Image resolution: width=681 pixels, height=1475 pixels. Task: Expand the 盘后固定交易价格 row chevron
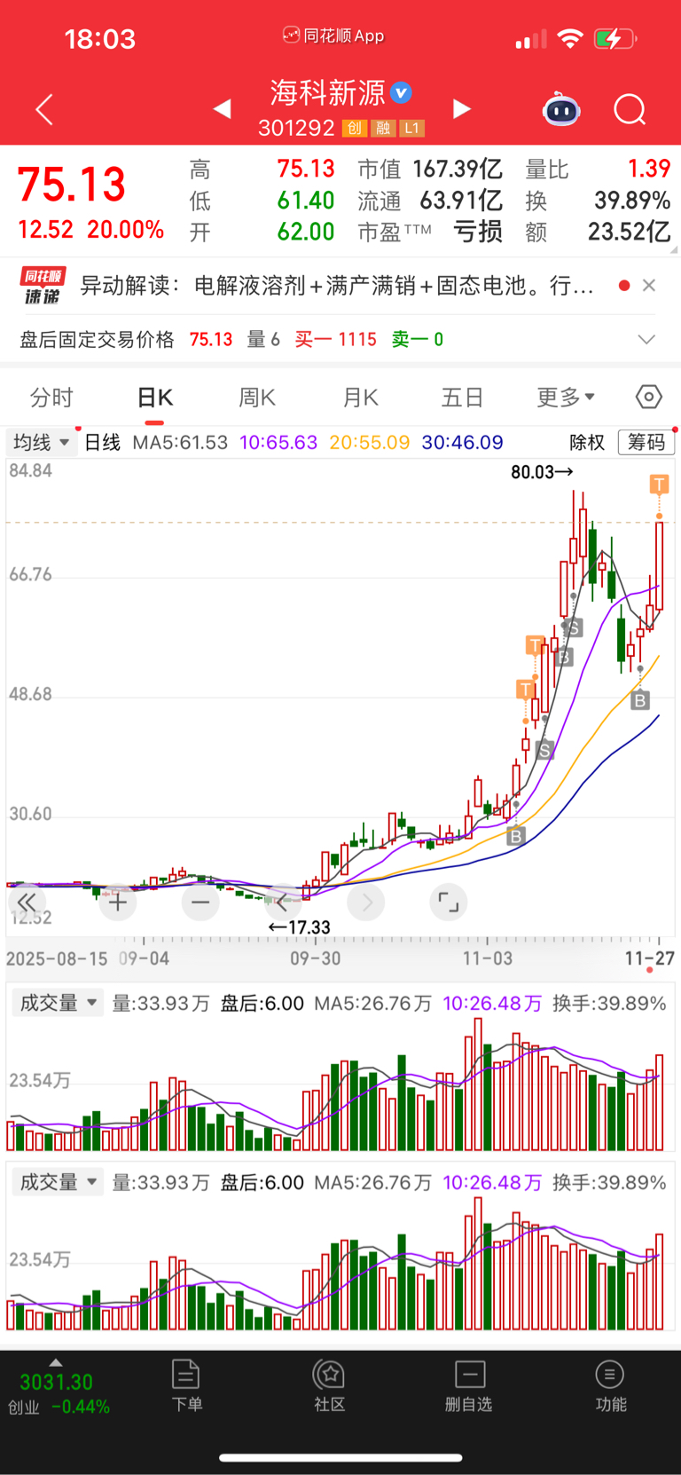click(x=646, y=340)
